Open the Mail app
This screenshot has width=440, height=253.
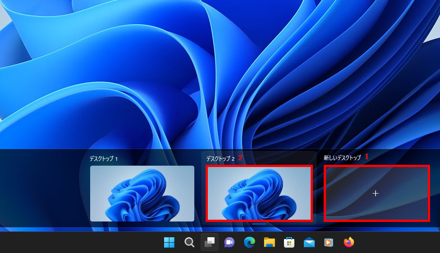coord(309,243)
